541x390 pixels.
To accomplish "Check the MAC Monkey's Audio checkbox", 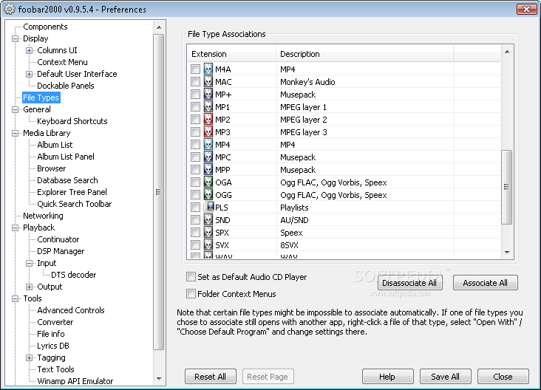I will (x=195, y=82).
